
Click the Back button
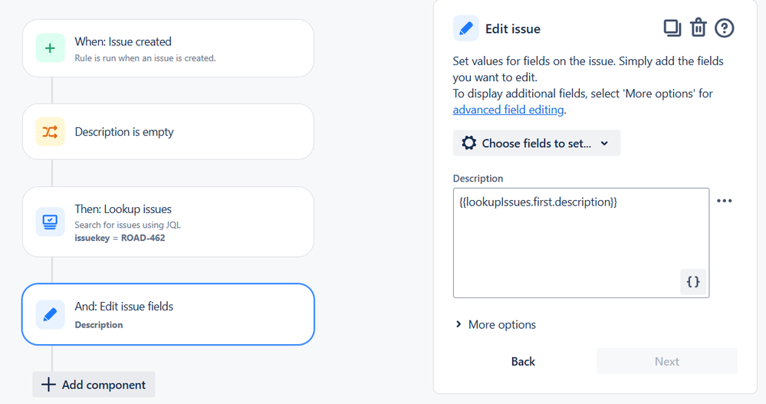click(523, 361)
